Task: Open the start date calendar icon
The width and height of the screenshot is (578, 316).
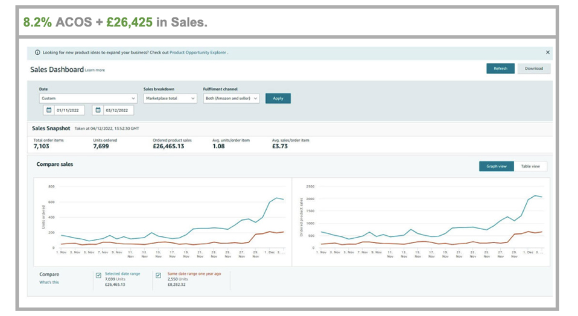Action: click(48, 110)
